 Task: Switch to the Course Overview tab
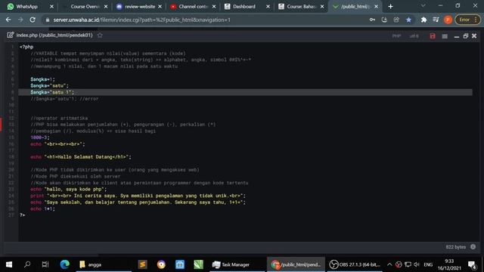pyautogui.click(x=84, y=7)
